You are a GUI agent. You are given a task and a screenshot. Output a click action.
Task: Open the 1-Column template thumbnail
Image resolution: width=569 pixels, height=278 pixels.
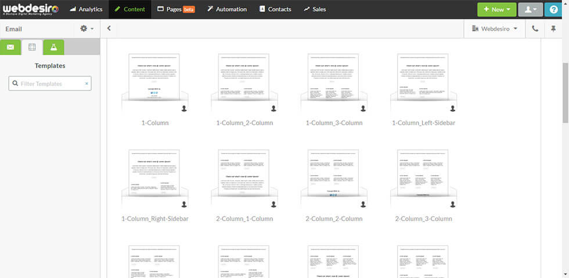154,83
